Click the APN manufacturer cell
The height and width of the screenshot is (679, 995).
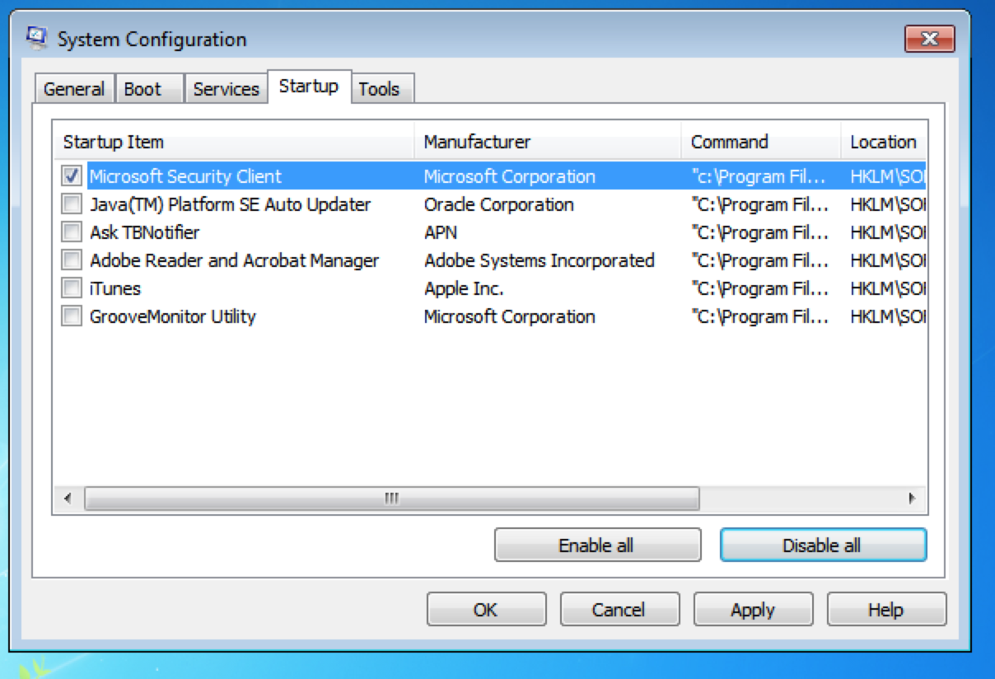click(x=441, y=232)
